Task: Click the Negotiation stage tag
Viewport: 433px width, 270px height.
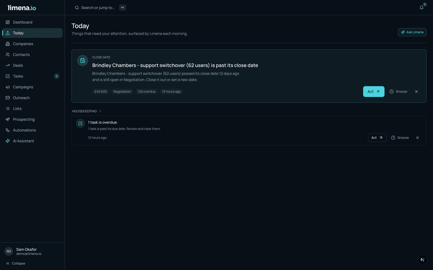Action: [122, 92]
